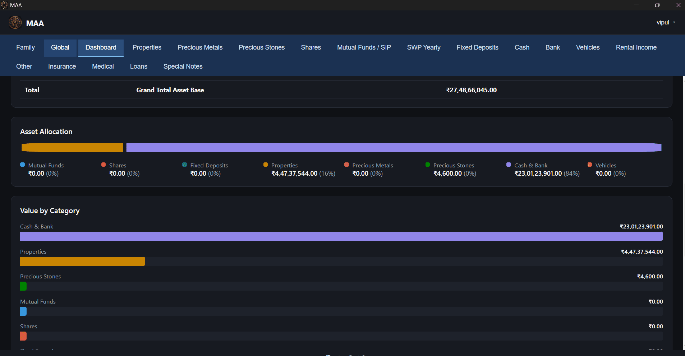Click the green Precious Stones category bar

23,286
